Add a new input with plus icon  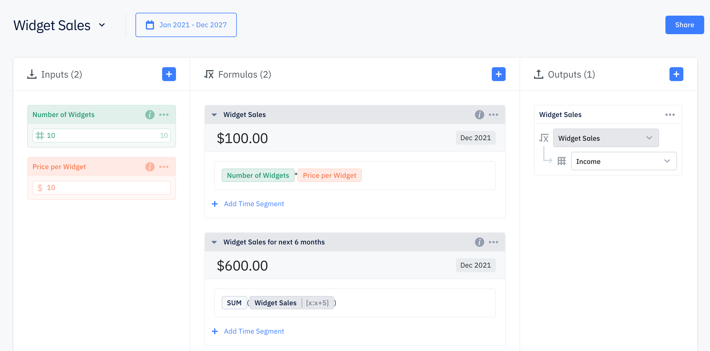[169, 74]
